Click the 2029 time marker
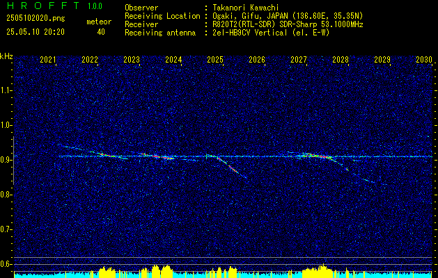 click(x=382, y=60)
